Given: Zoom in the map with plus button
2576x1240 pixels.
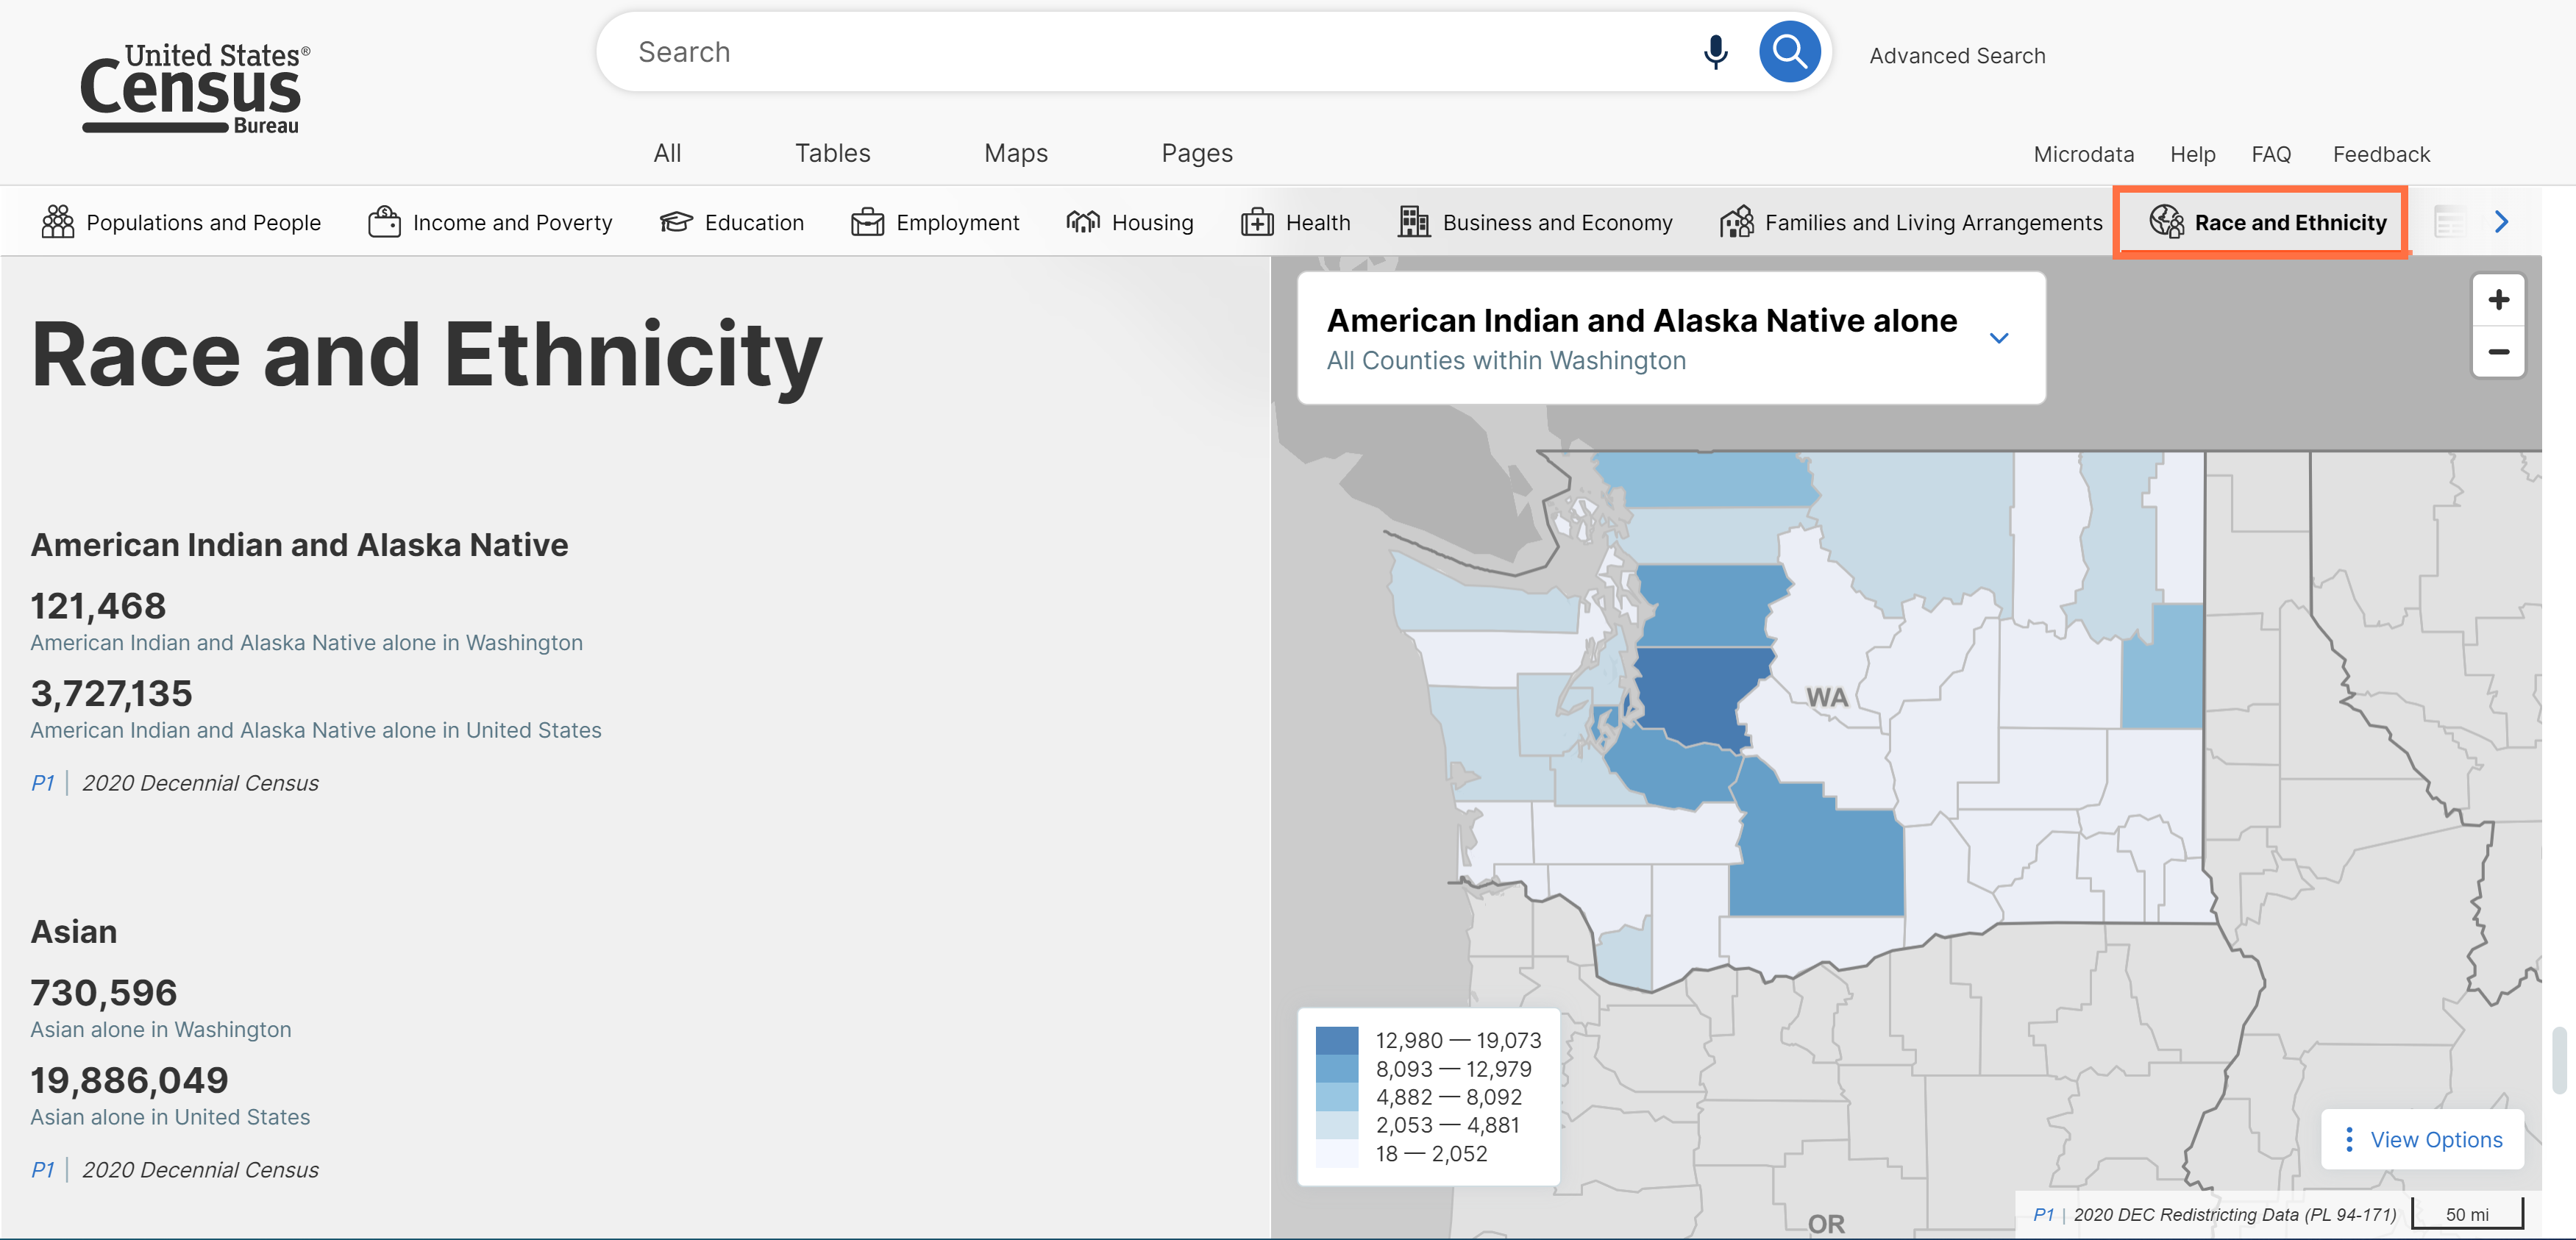Looking at the screenshot, I should [2498, 300].
